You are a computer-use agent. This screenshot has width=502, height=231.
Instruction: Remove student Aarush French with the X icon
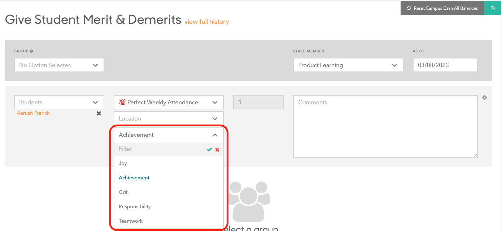point(99,113)
